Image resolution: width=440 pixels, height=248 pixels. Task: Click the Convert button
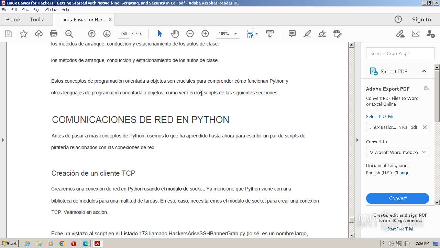click(x=398, y=198)
